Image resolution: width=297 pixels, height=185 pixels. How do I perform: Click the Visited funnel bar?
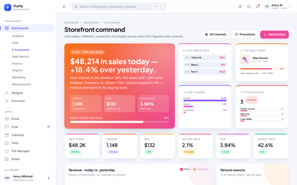pos(205,101)
